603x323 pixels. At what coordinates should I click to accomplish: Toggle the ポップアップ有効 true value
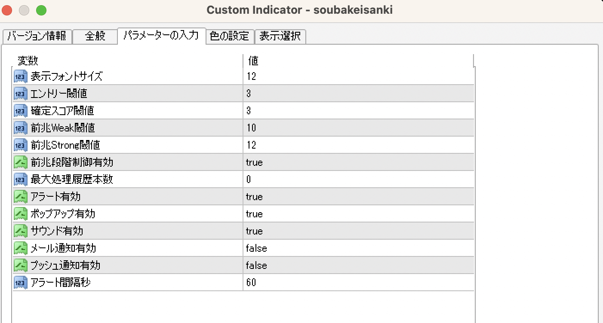click(254, 214)
